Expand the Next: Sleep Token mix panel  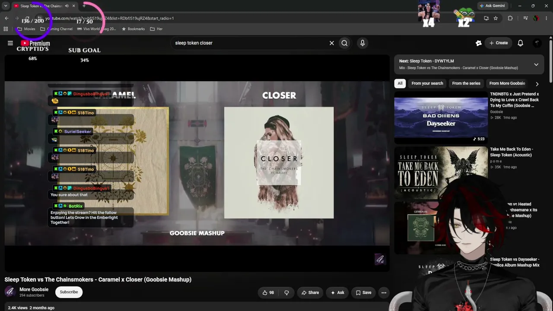[x=536, y=64]
